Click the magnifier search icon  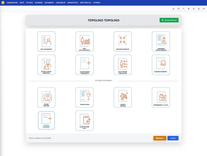[183, 9]
